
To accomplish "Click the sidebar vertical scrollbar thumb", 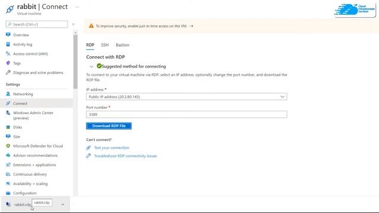I will [x=75, y=62].
